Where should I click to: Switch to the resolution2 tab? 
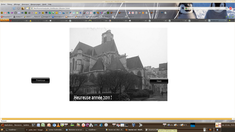pyautogui.click(x=197, y=21)
